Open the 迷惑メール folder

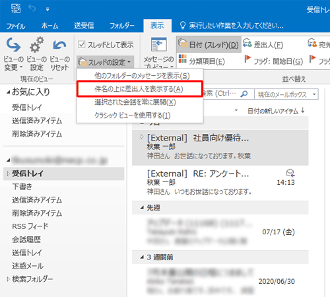click(28, 266)
